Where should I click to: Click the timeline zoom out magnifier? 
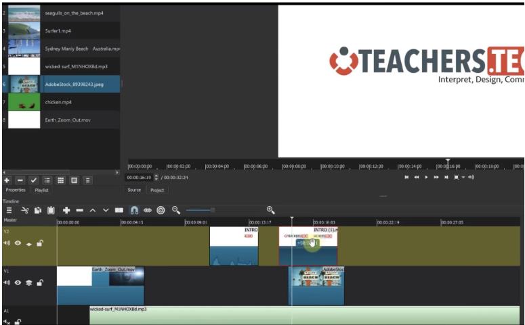point(176,210)
